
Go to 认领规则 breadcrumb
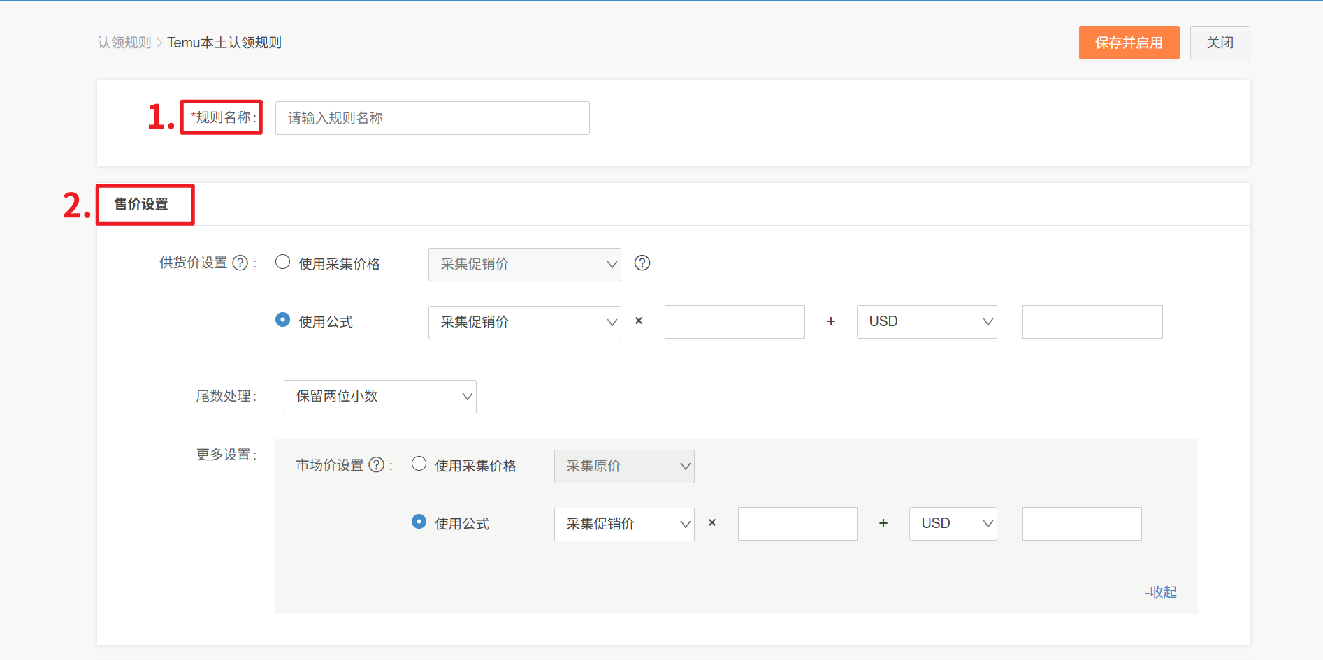click(x=124, y=43)
